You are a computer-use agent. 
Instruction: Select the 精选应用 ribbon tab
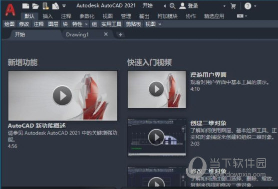coord(214,16)
